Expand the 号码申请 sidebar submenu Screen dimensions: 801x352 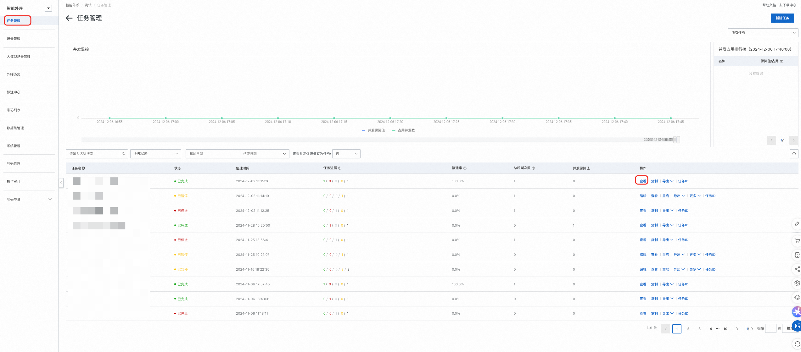(x=29, y=199)
